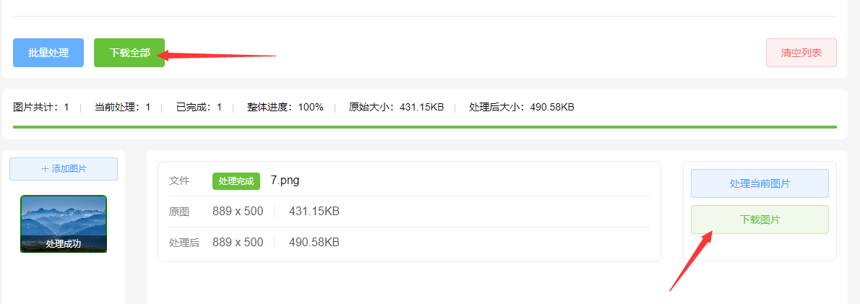This screenshot has width=860, height=304.
Task: Select the mountain thumbnail labeled 处理成功
Action: 64,223
